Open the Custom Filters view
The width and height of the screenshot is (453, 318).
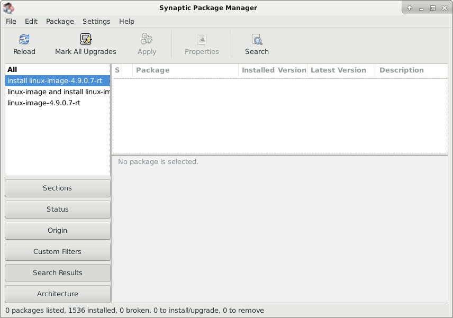58,251
